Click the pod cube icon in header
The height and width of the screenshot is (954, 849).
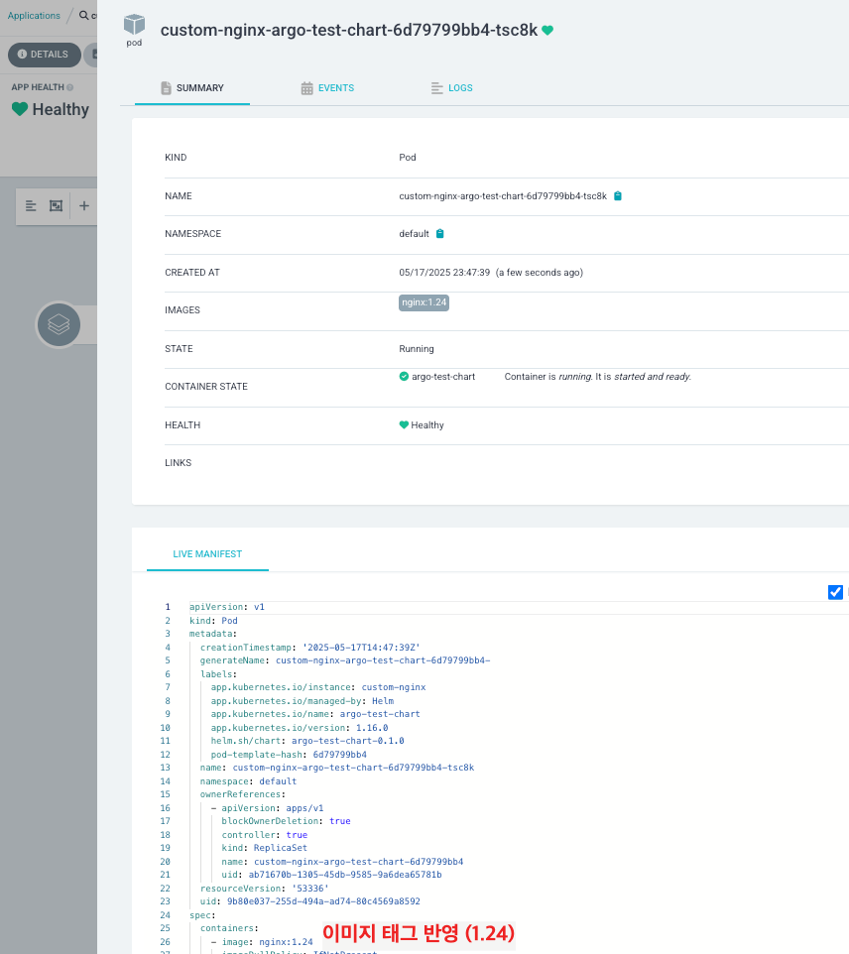pyautogui.click(x=134, y=25)
